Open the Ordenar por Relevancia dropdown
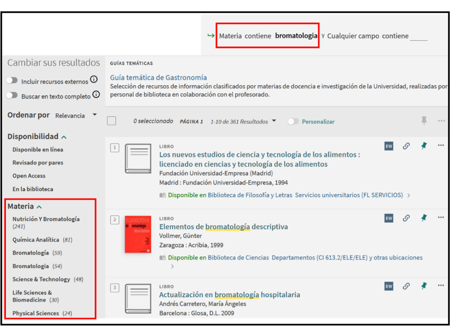Screen dimensions: 462x335 coord(75,115)
